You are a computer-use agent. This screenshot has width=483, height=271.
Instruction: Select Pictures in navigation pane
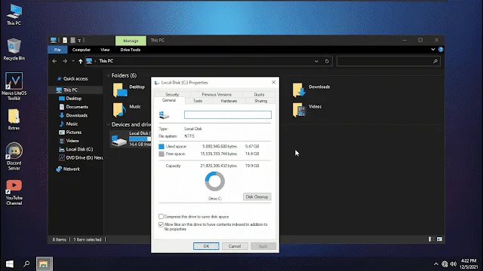[70, 132]
